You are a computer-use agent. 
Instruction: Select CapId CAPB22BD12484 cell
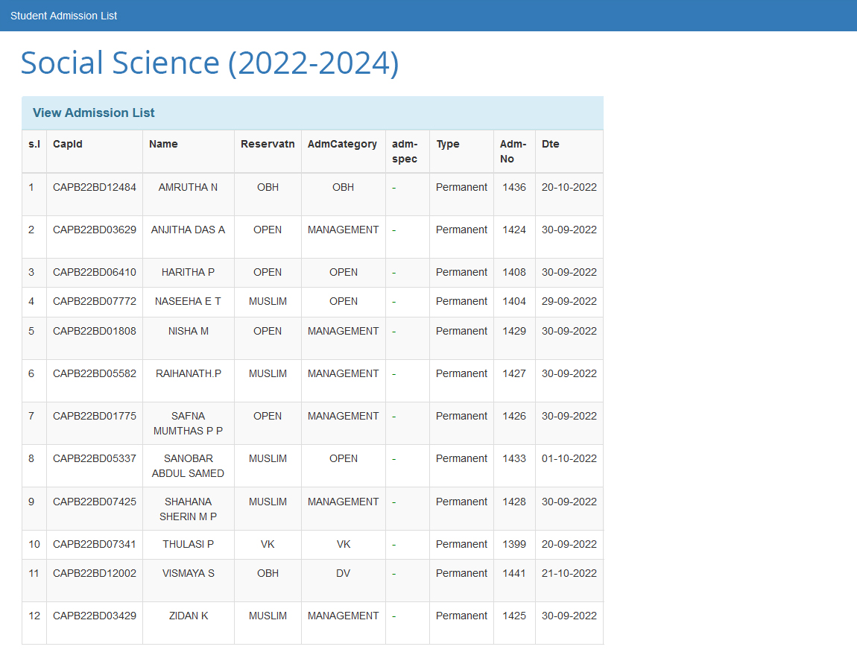pos(95,187)
